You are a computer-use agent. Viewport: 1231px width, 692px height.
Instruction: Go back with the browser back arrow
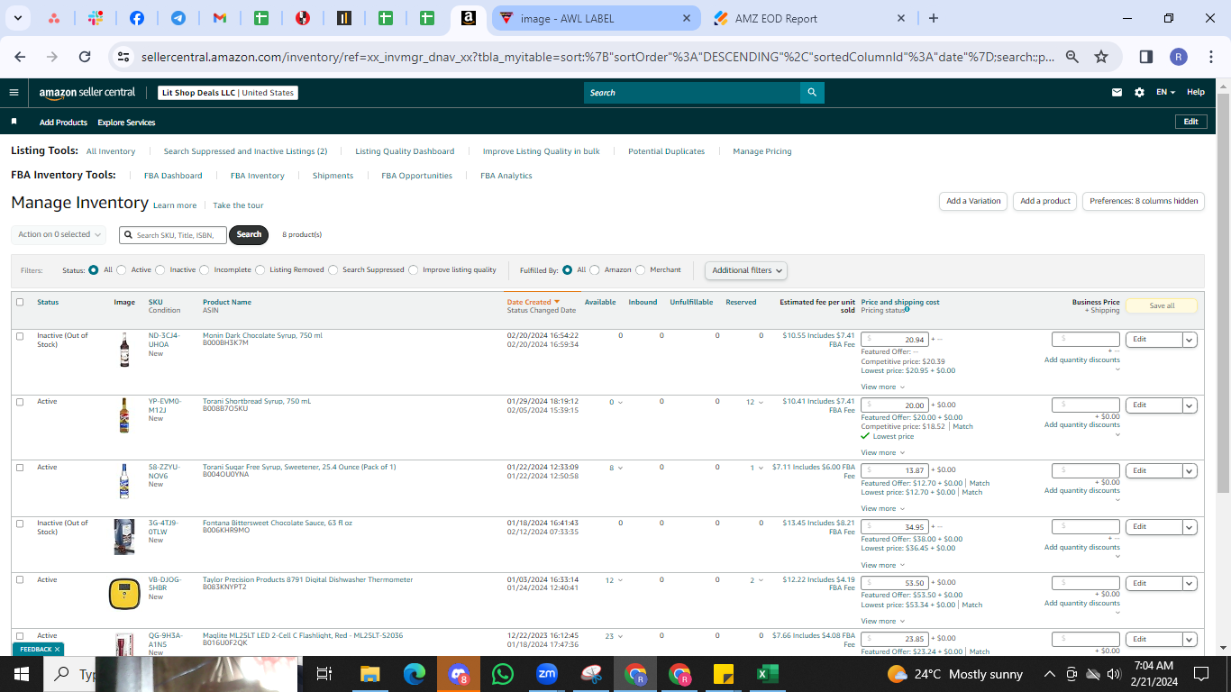(21, 57)
